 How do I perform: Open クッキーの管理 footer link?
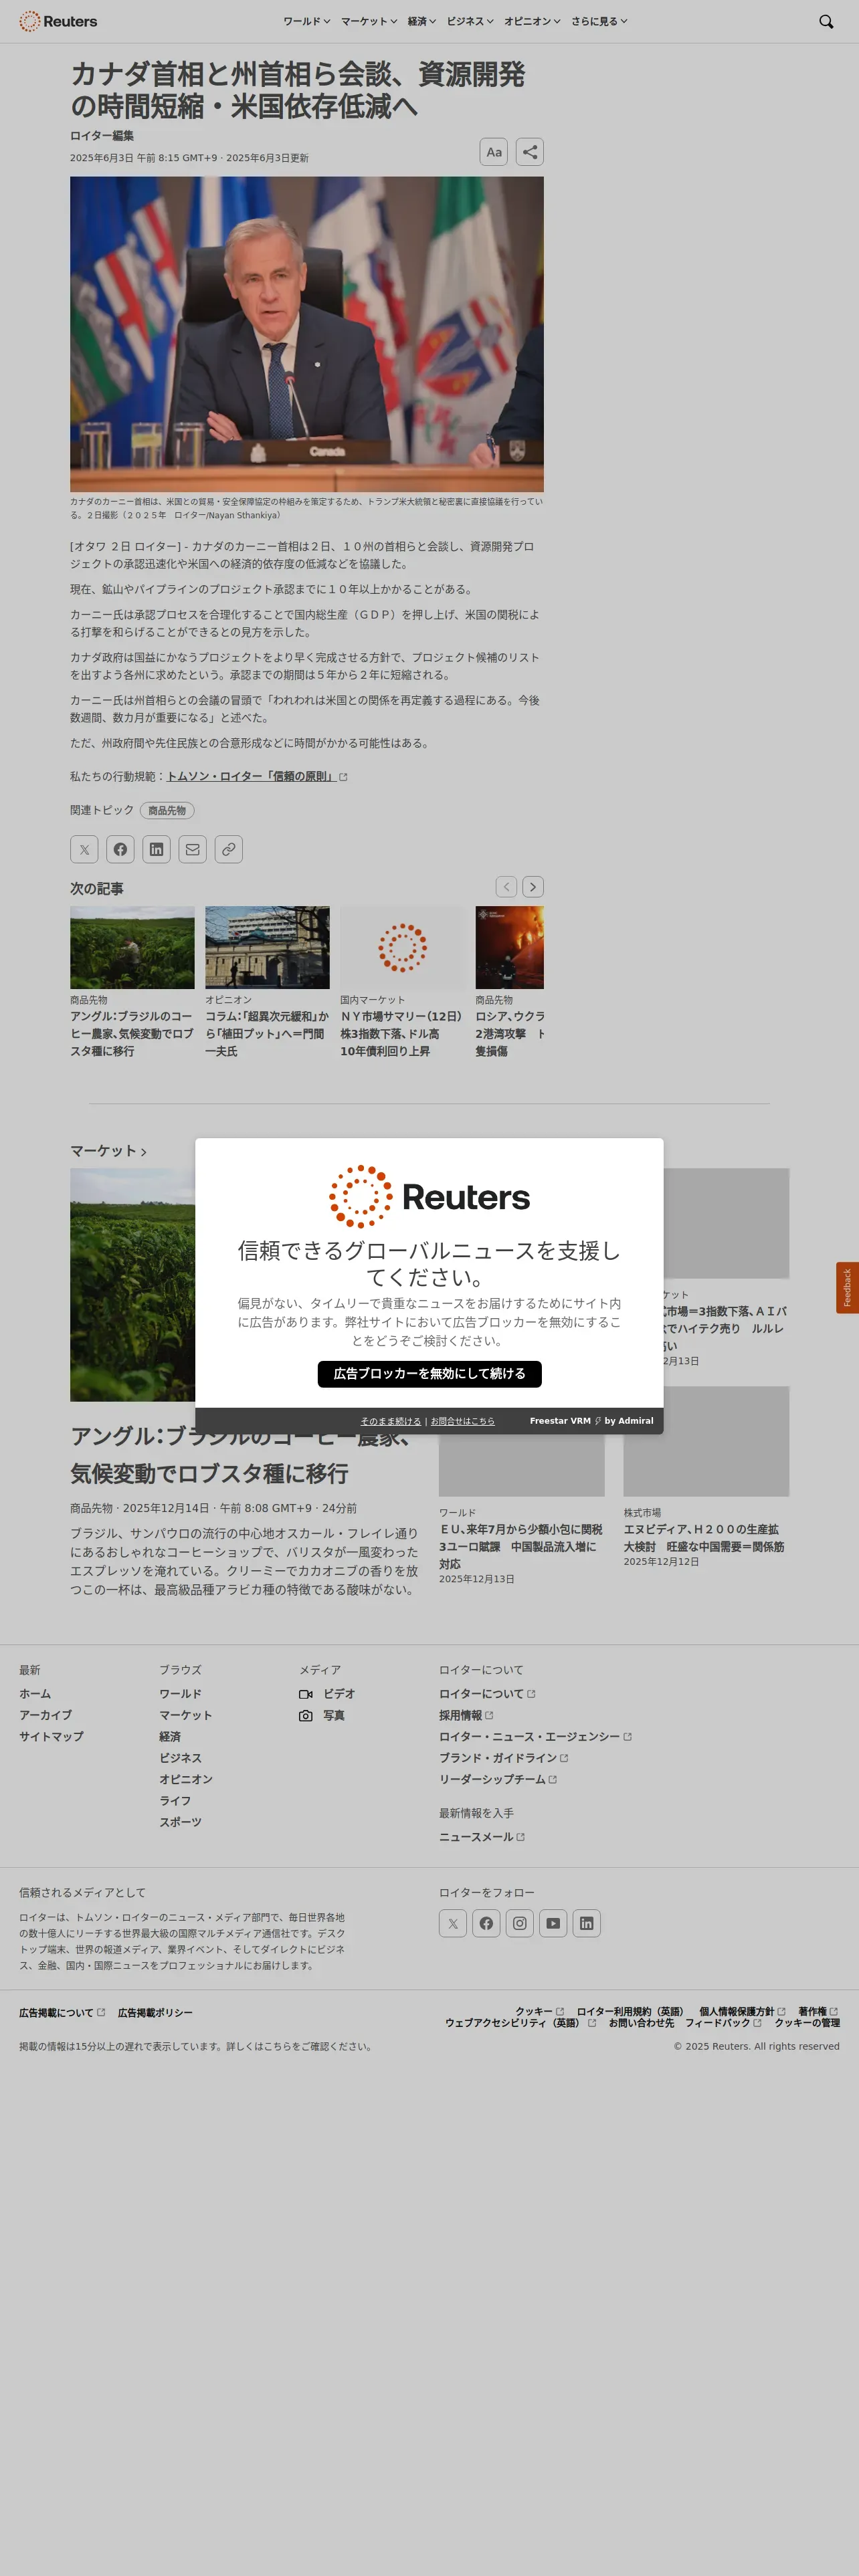pyautogui.click(x=807, y=2022)
